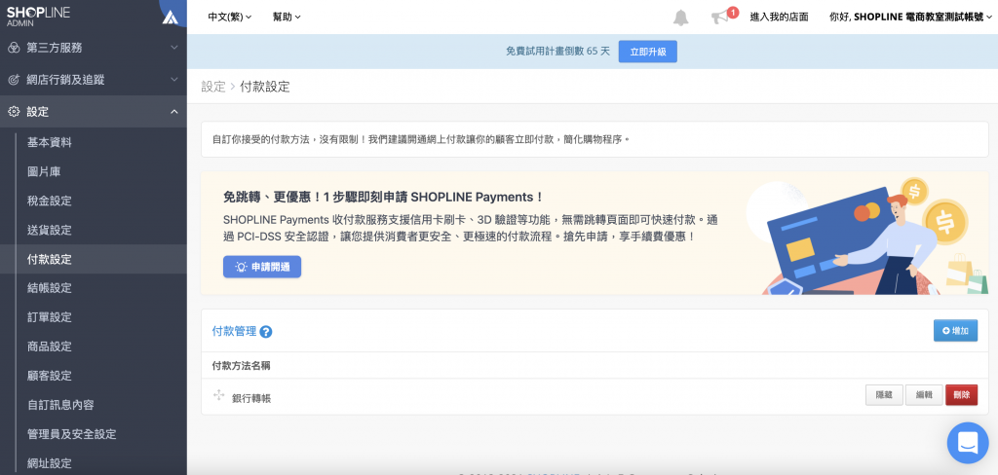Click the 第三方服務 cubes icon
Screen dimensions: 998x475
[14, 48]
